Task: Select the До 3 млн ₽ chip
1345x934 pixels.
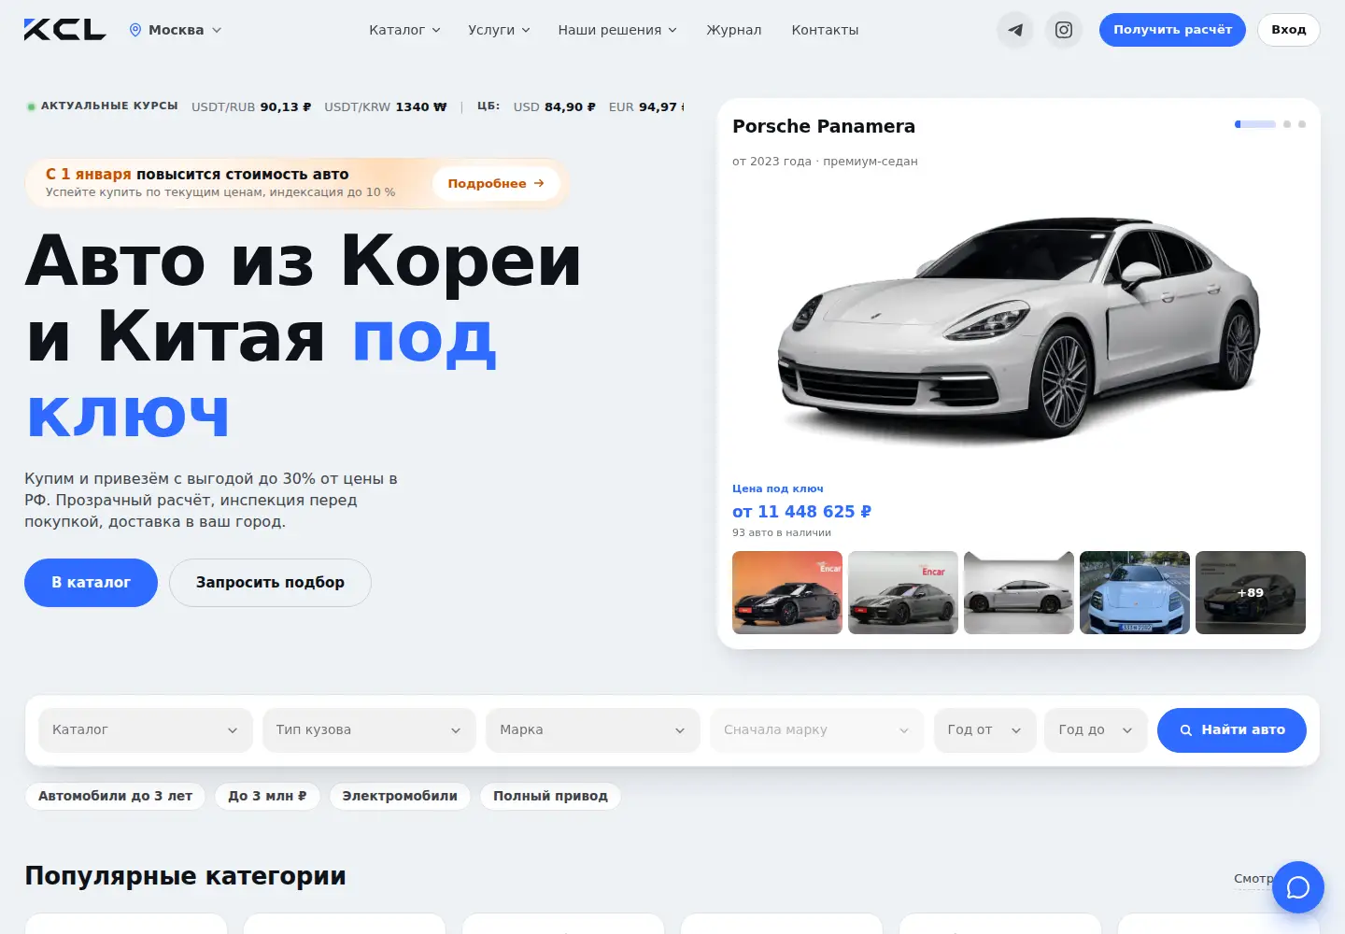Action: pyautogui.click(x=267, y=796)
